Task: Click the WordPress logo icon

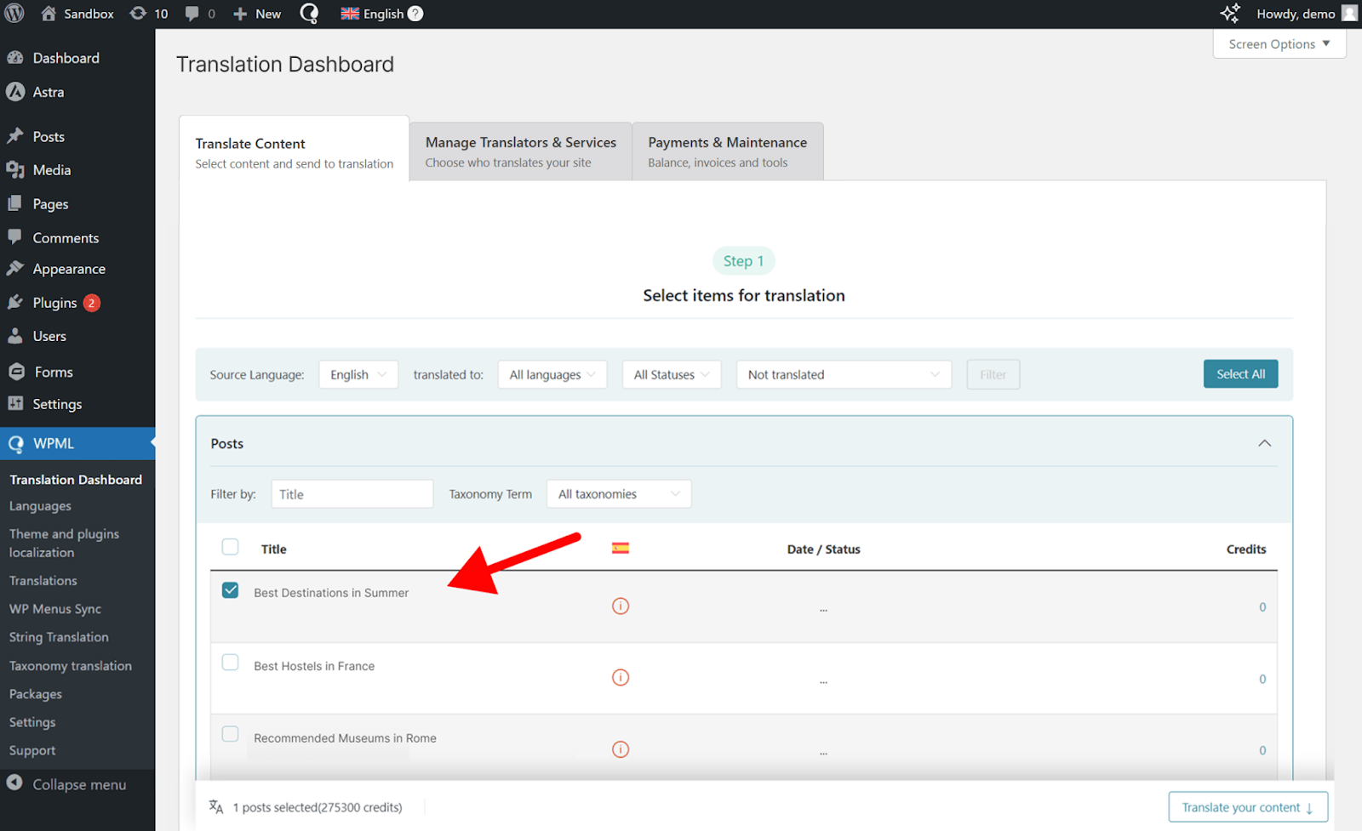Action: [14, 14]
